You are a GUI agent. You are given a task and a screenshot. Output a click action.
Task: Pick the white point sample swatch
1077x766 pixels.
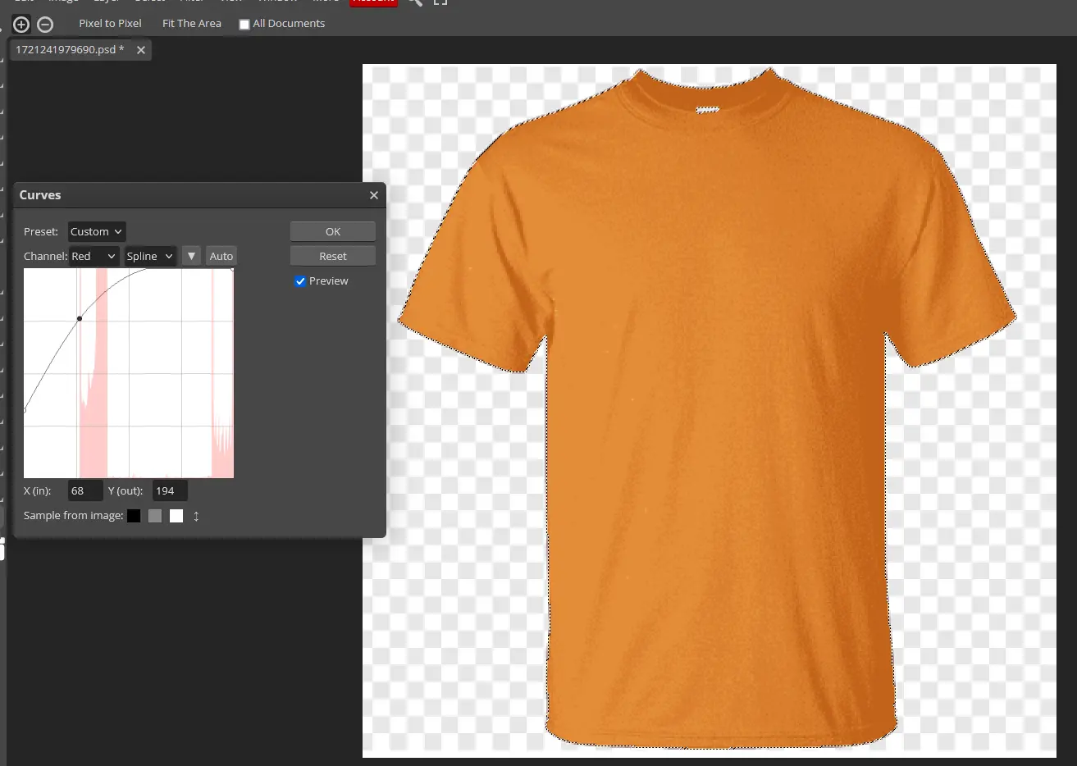click(176, 516)
